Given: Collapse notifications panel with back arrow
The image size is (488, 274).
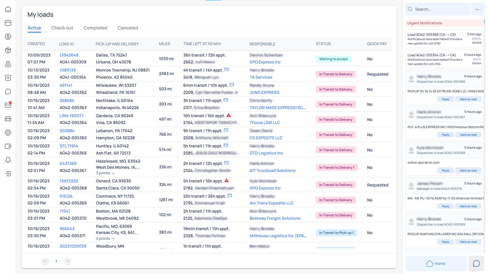Looking at the screenshot, I should point(478,9).
